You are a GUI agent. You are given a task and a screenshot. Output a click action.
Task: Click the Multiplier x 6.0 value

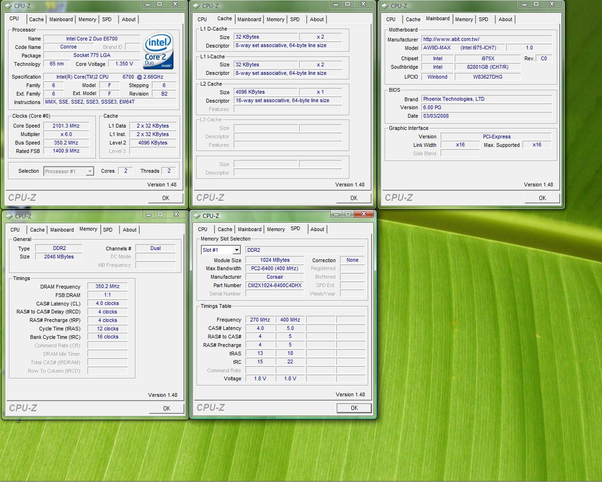(66, 134)
